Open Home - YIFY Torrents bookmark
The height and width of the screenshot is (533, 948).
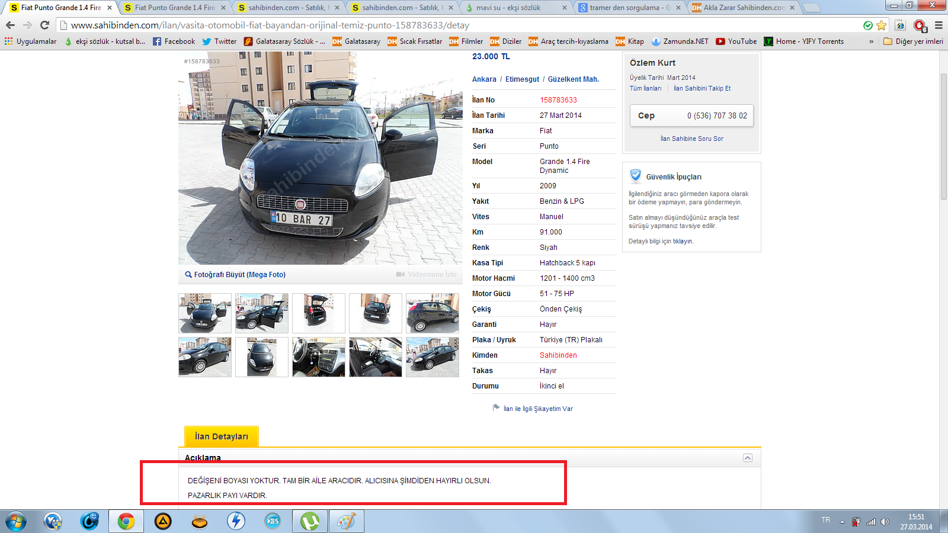coord(803,41)
